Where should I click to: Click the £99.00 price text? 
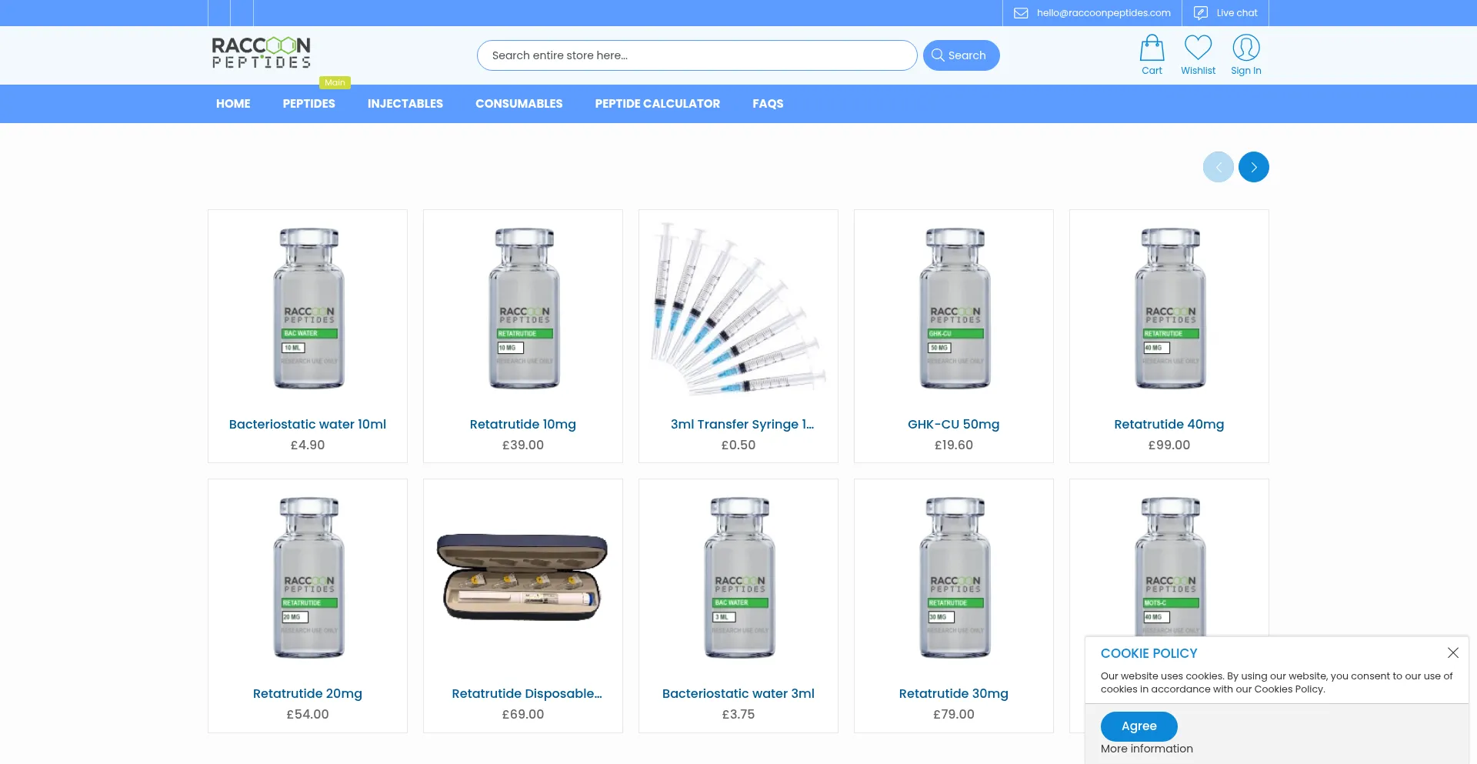[x=1169, y=445]
